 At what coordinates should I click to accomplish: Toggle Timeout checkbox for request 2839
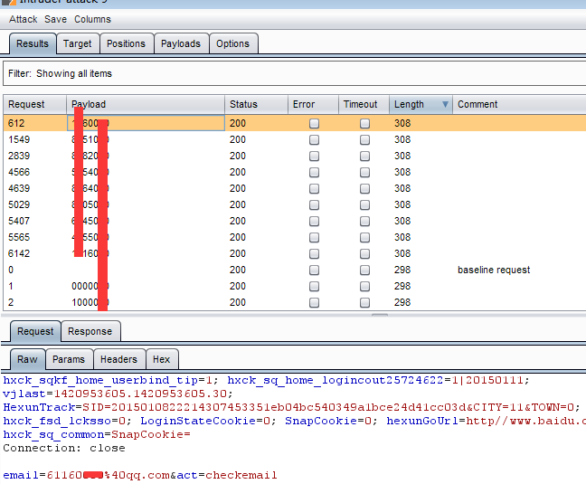[364, 156]
